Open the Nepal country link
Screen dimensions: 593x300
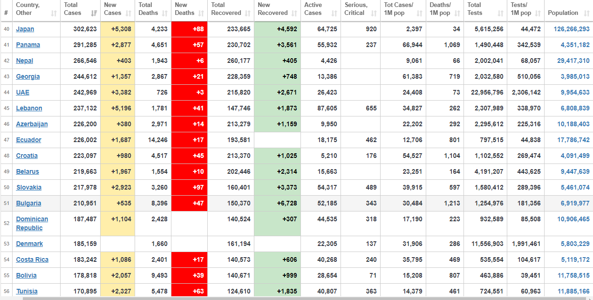(25, 61)
